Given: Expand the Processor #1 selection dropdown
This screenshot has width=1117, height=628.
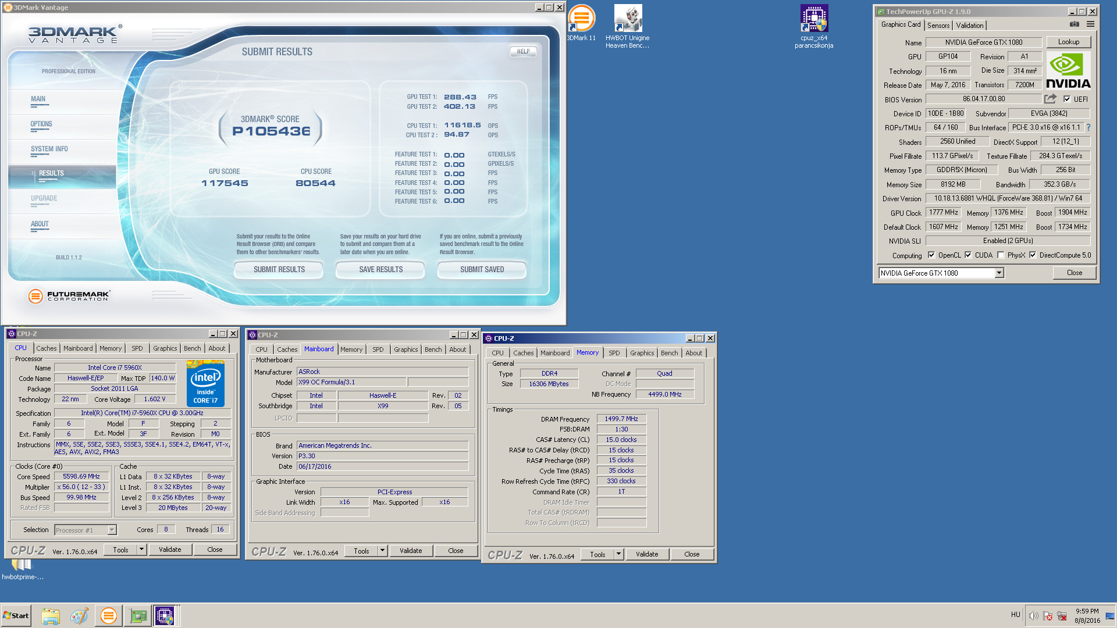Looking at the screenshot, I should 112,530.
